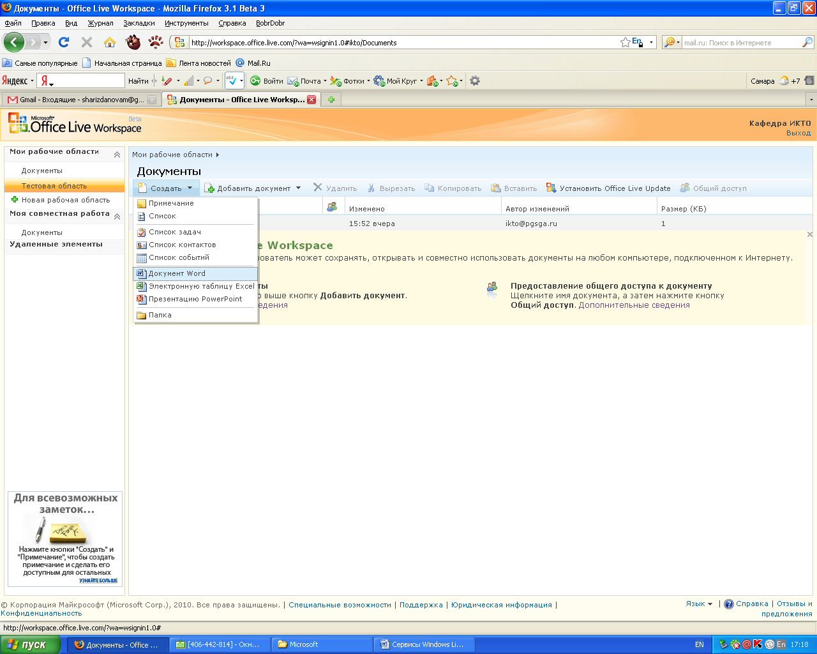The image size is (817, 654).
Task: Open the Файл menu
Action: click(x=13, y=23)
